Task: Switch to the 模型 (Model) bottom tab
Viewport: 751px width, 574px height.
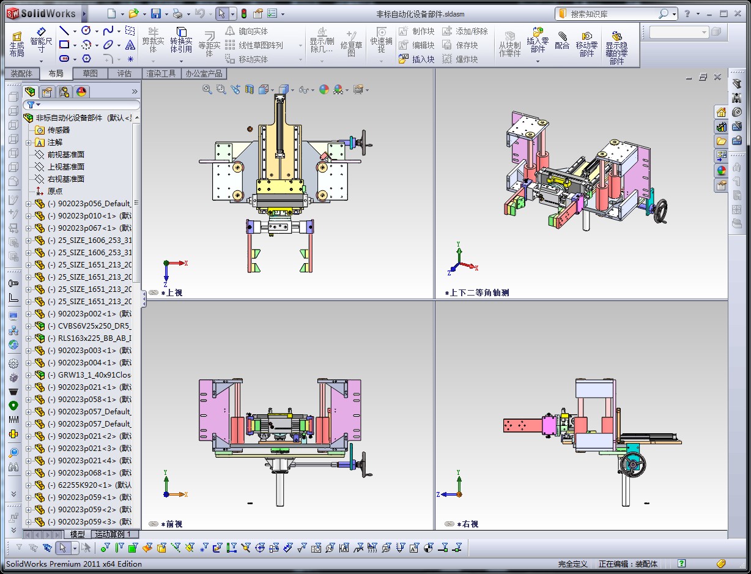Action: point(78,534)
